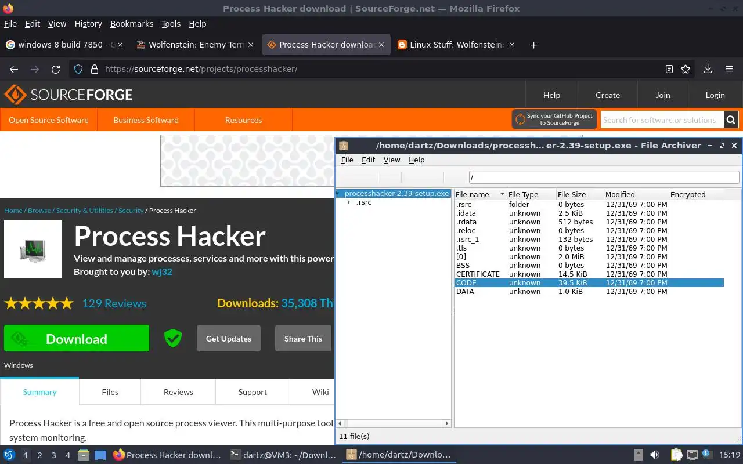Open the file manager taskbar icon
This screenshot has height=464, width=743.
pos(84,455)
